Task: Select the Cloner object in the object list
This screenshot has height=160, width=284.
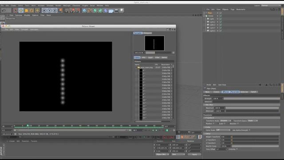Action: (210, 16)
